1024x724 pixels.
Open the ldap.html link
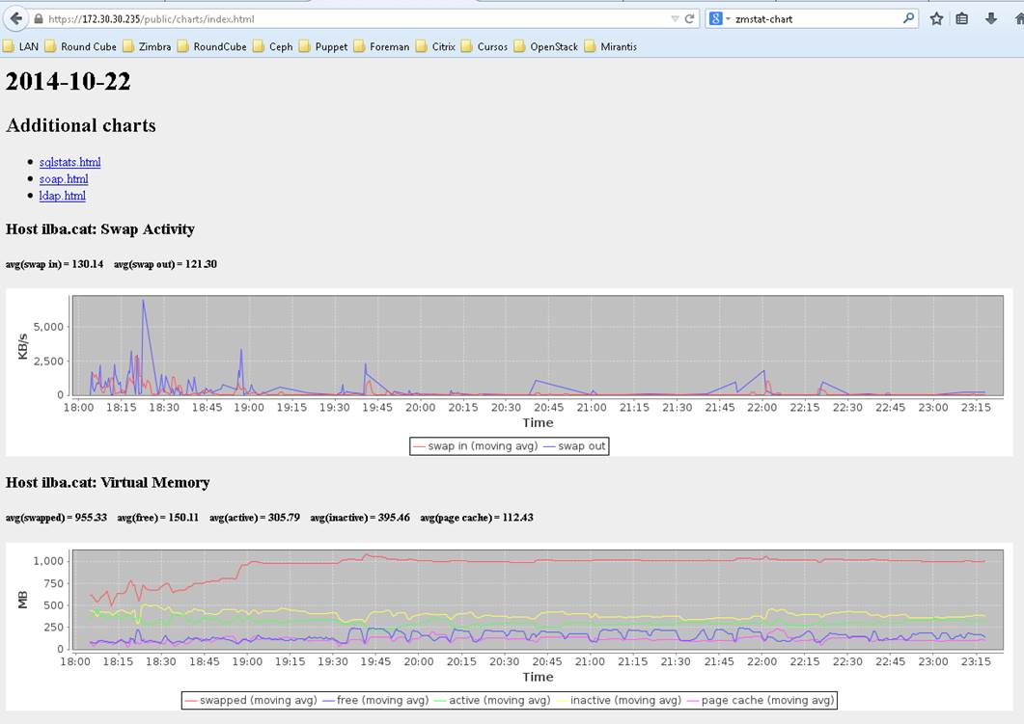click(x=62, y=196)
